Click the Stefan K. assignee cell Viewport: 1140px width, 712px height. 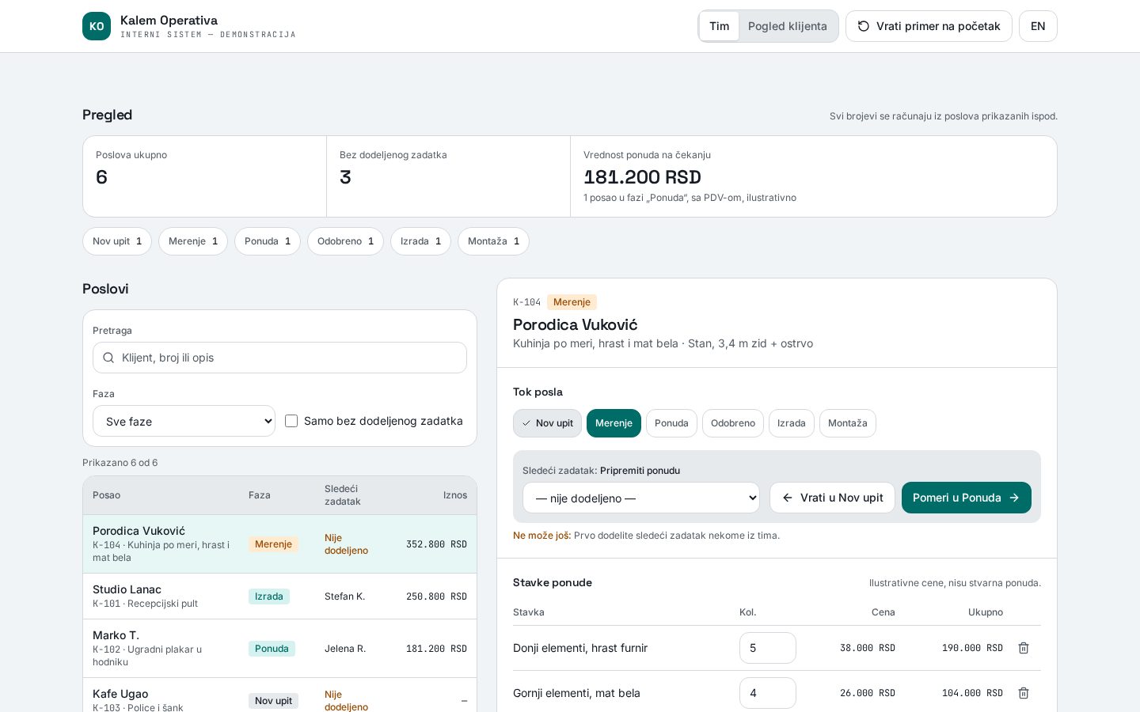point(345,596)
